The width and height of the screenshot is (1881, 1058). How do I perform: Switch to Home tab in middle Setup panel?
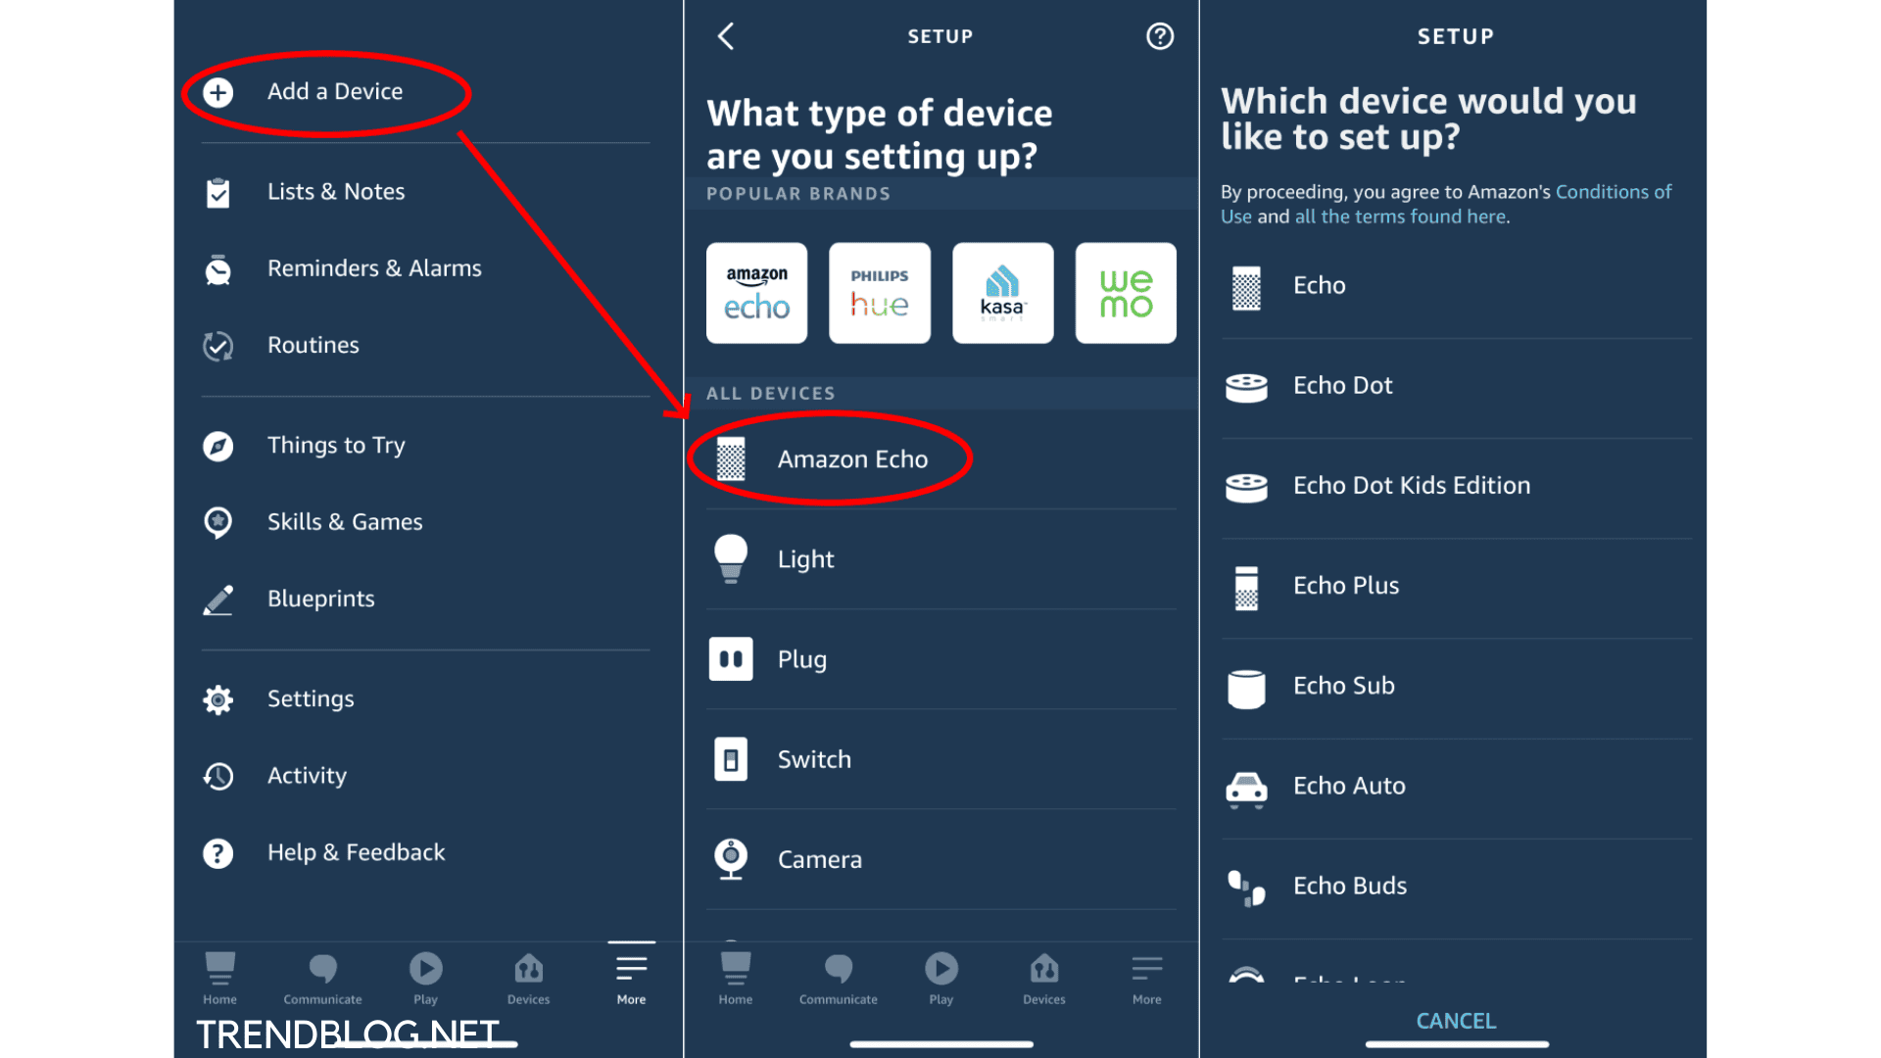735,978
